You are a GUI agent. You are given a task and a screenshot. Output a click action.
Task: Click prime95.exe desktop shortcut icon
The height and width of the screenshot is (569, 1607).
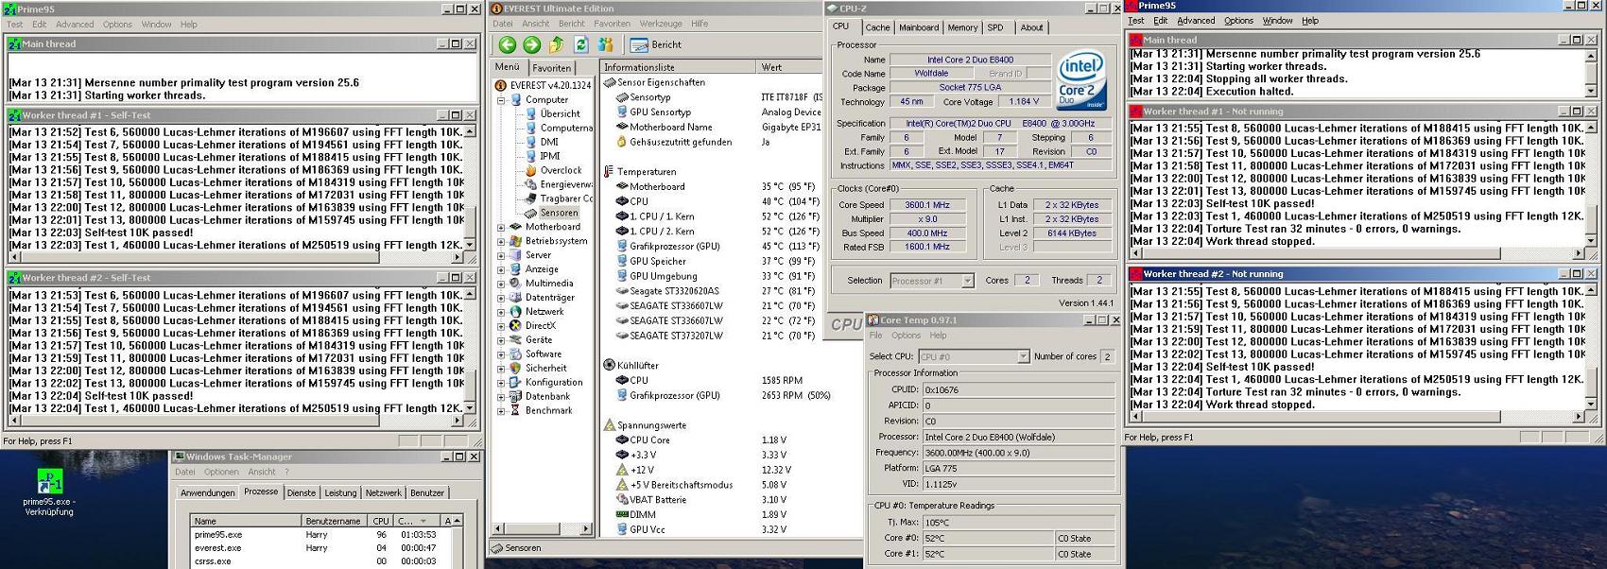click(x=49, y=480)
